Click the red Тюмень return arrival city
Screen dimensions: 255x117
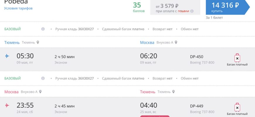click(148, 92)
